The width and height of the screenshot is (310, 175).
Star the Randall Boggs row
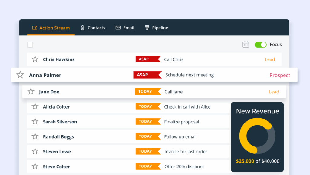pos(35,136)
